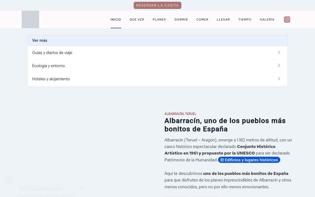The width and height of the screenshot is (315, 197).
Task: Open the Comer menu item
Action: click(x=202, y=20)
